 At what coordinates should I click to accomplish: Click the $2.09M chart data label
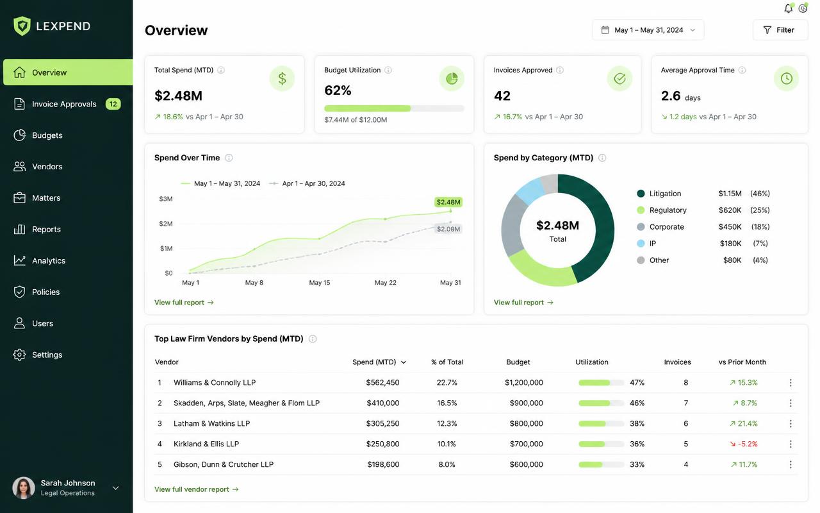click(448, 229)
